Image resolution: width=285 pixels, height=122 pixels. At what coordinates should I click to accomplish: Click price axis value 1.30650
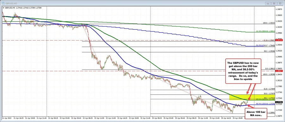tap(279, 15)
